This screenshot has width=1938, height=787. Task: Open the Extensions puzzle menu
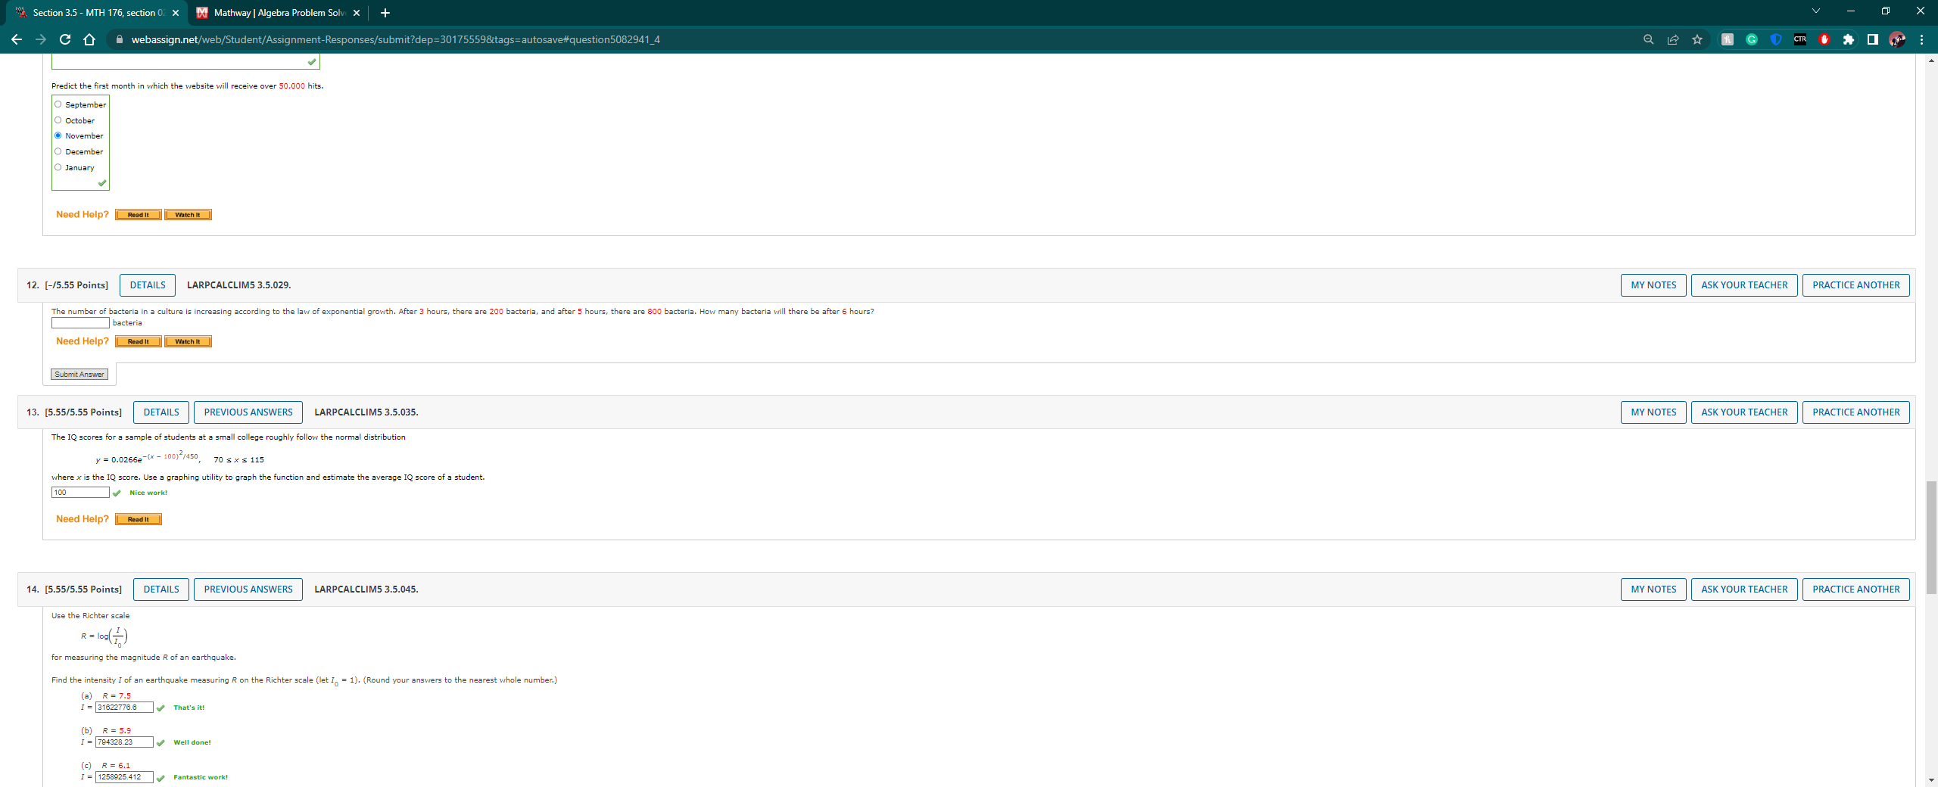(1849, 39)
